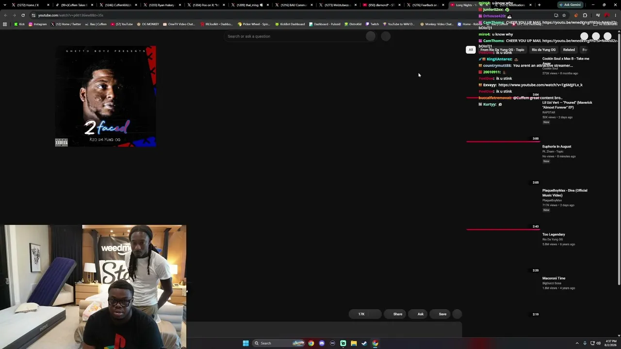Bookmark this page with the star icon
This screenshot has width=621, height=349.
(x=564, y=15)
